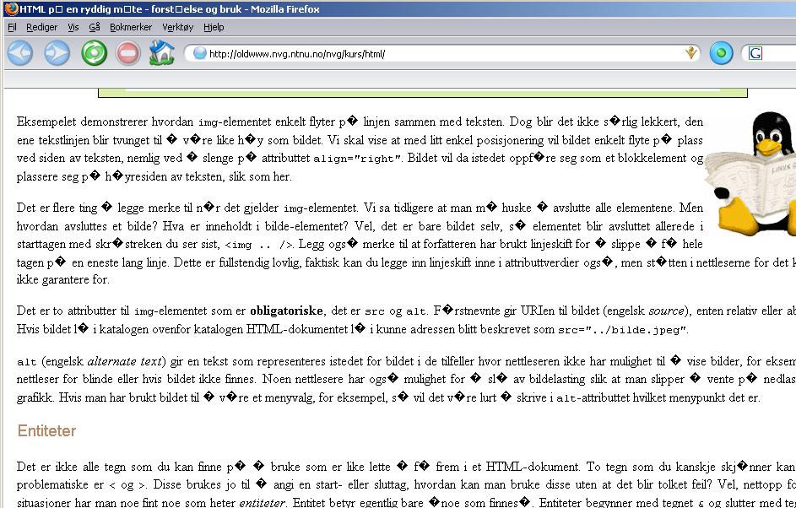
Task: Click the italic phrase alternate text
Action: 124,362
